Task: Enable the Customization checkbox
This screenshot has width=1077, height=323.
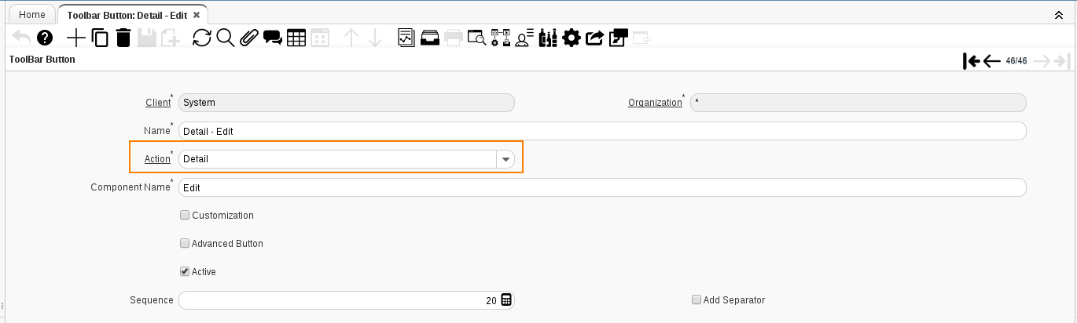Action: (185, 216)
